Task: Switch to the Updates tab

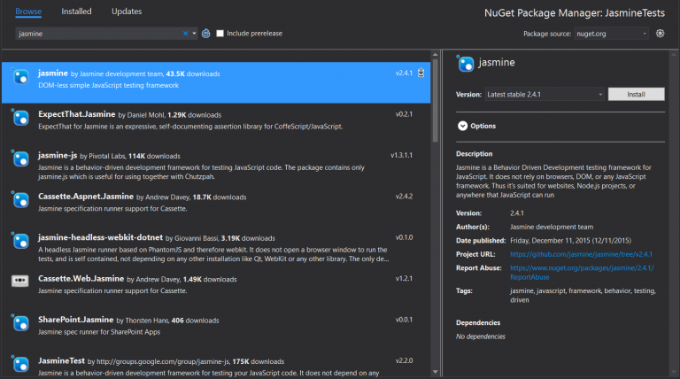Action: click(127, 12)
